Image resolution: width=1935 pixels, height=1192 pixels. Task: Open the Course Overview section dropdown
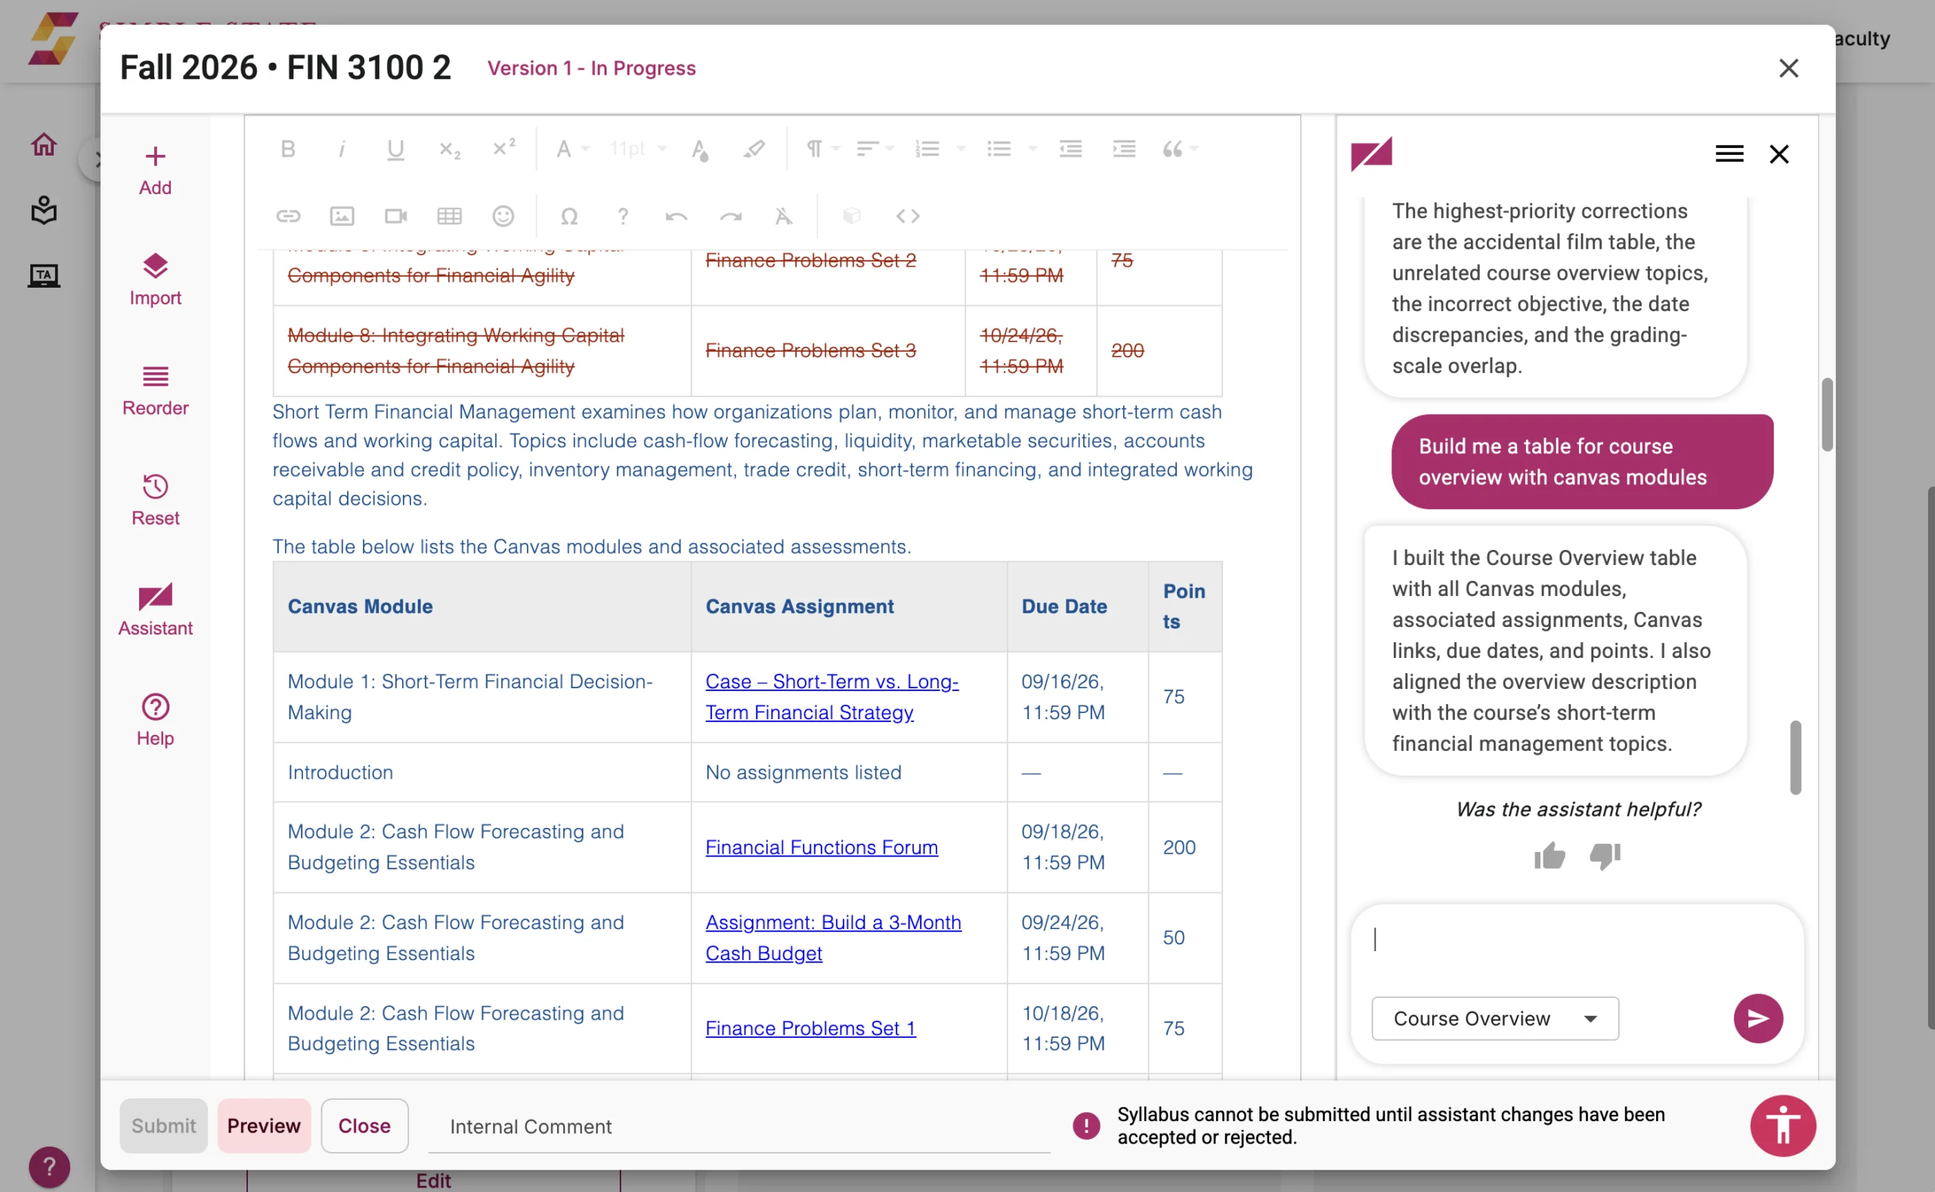click(x=1495, y=1018)
